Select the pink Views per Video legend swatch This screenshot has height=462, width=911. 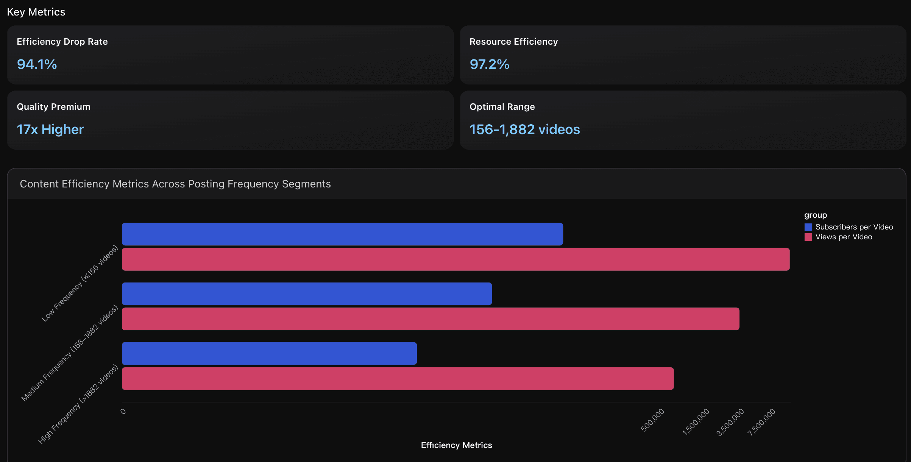point(808,237)
